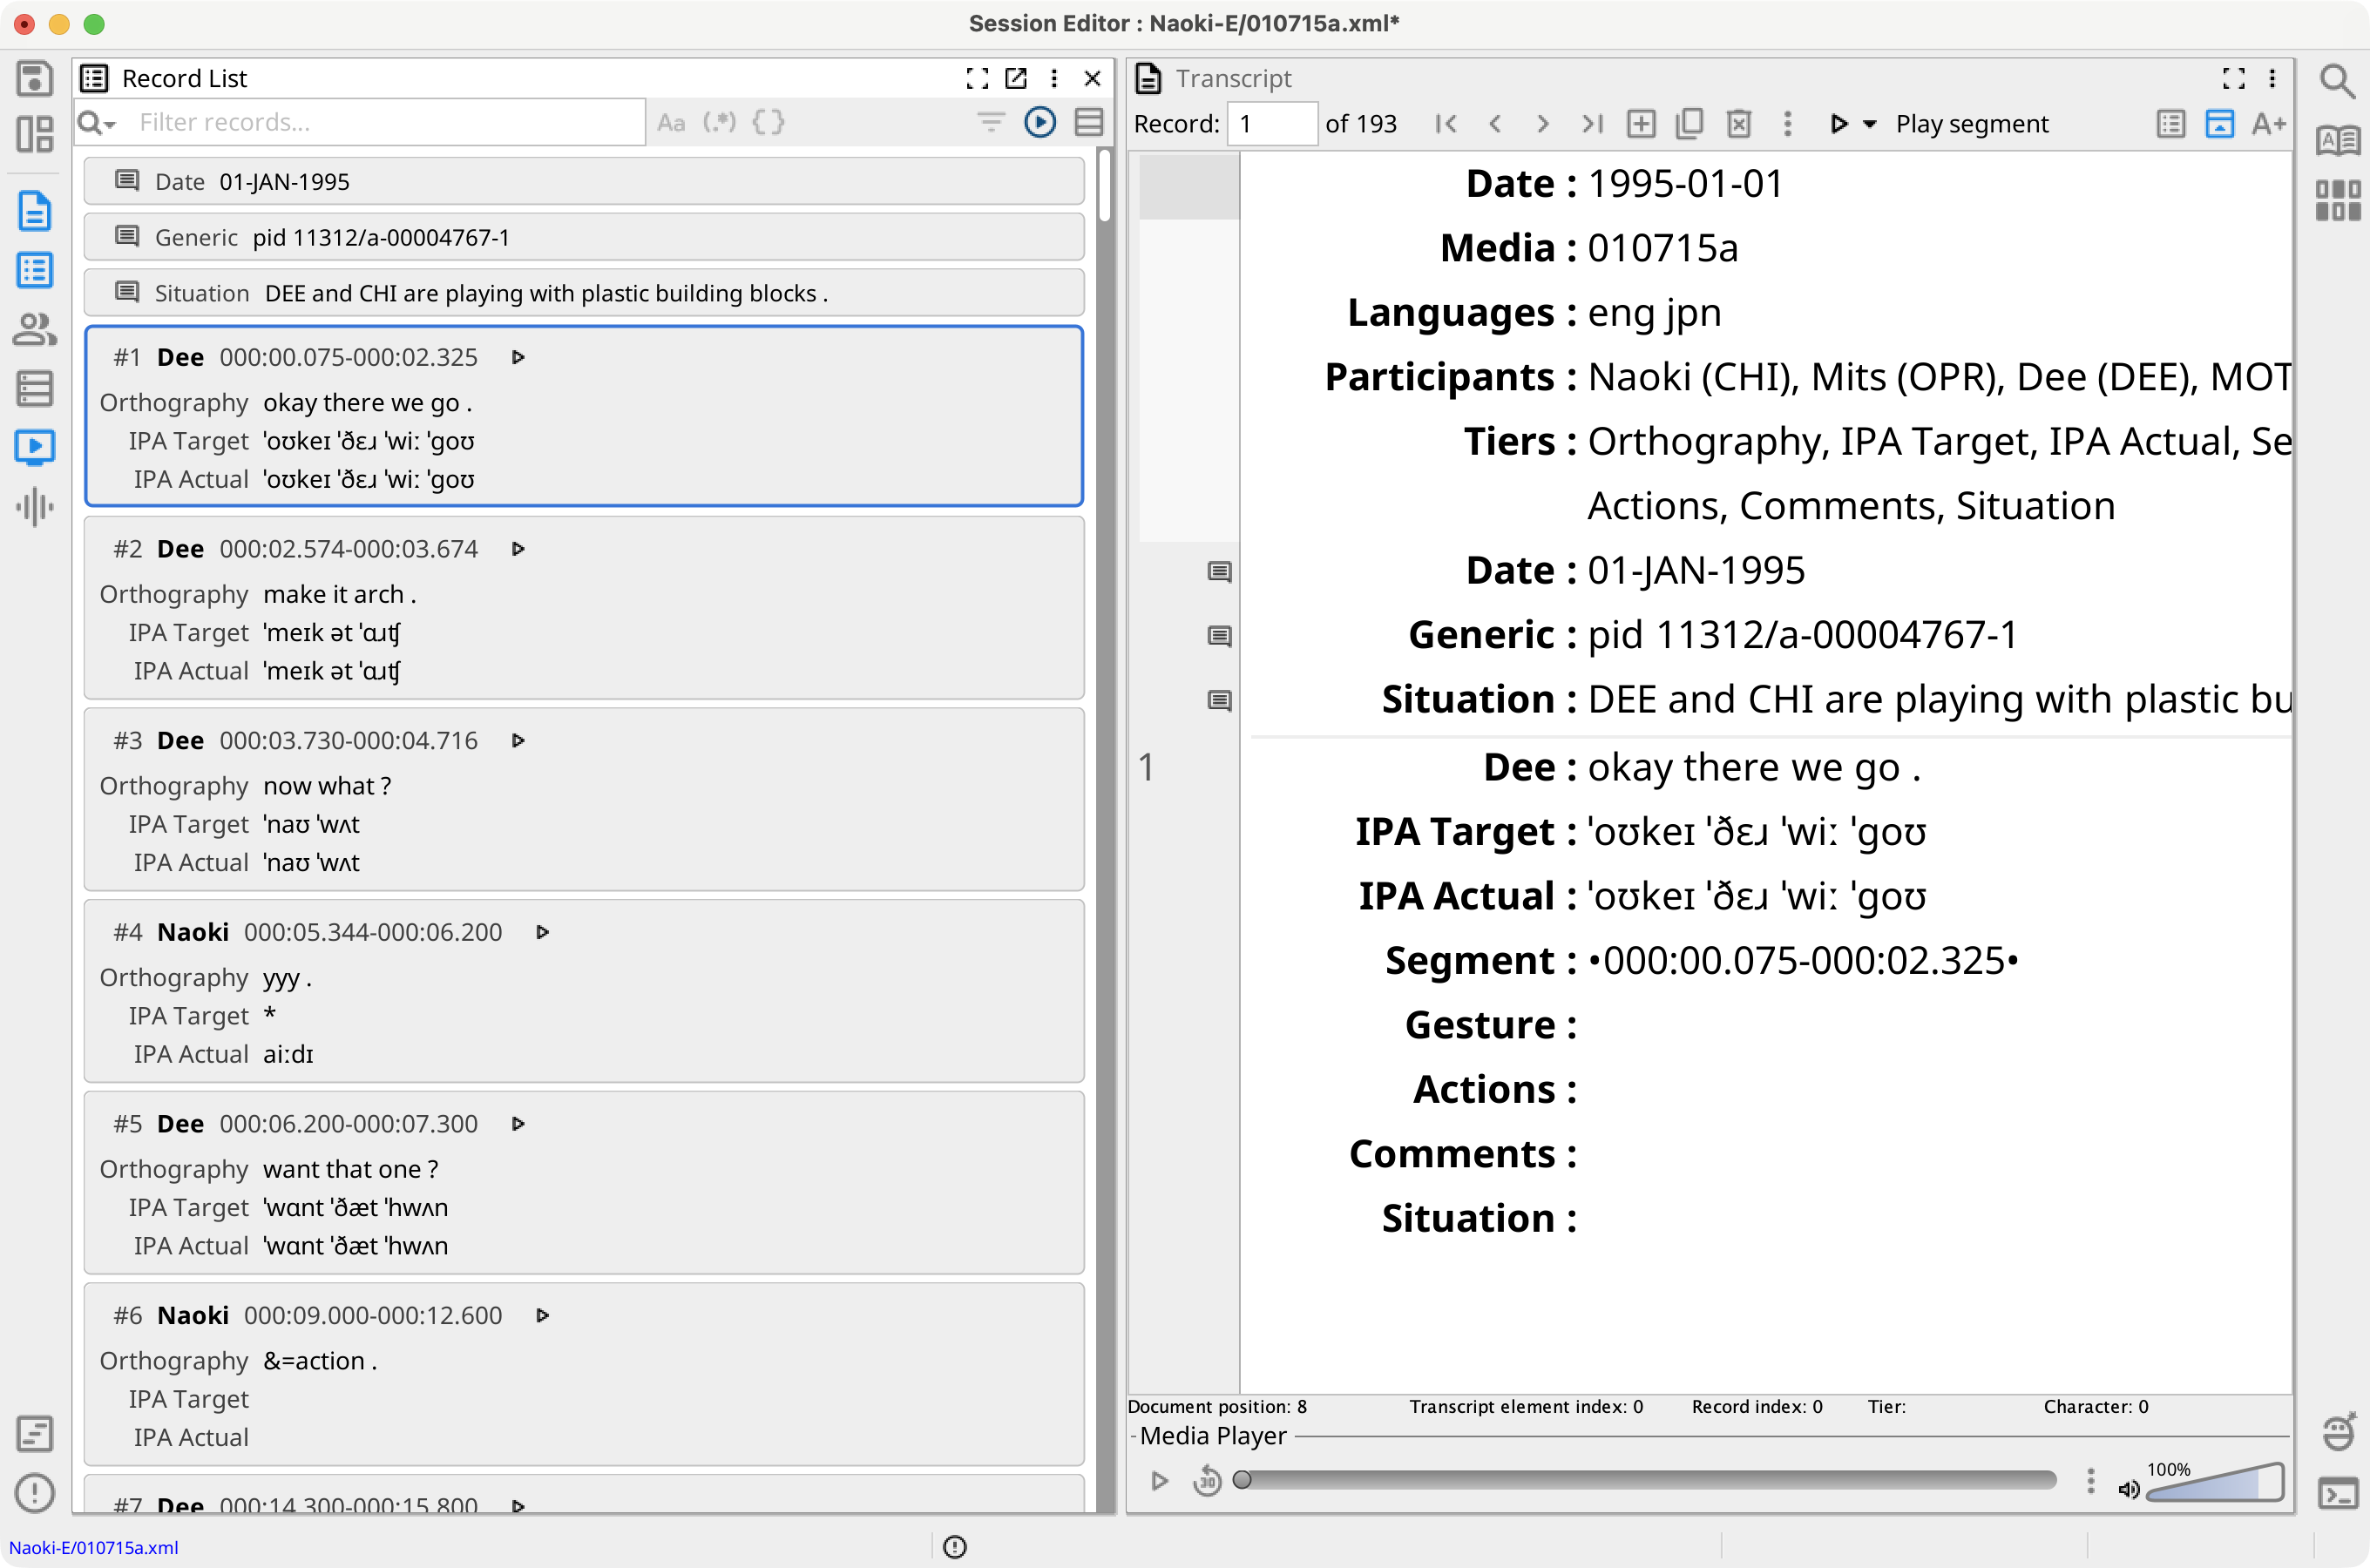
Task: Play segment of record #4 Naoki
Action: click(x=543, y=932)
